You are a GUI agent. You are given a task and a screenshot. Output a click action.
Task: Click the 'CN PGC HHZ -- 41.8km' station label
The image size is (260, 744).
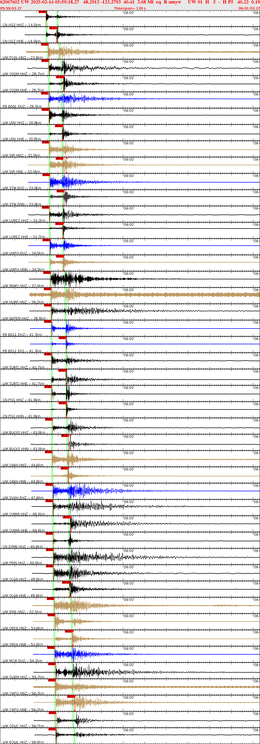click(22, 400)
